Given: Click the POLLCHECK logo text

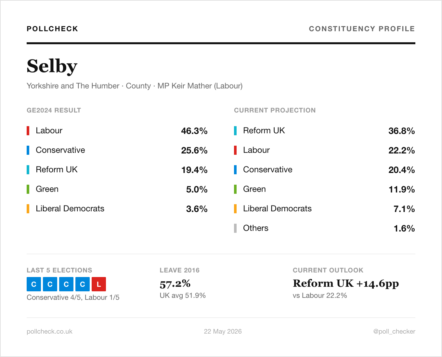Looking at the screenshot, I should click(52, 29).
